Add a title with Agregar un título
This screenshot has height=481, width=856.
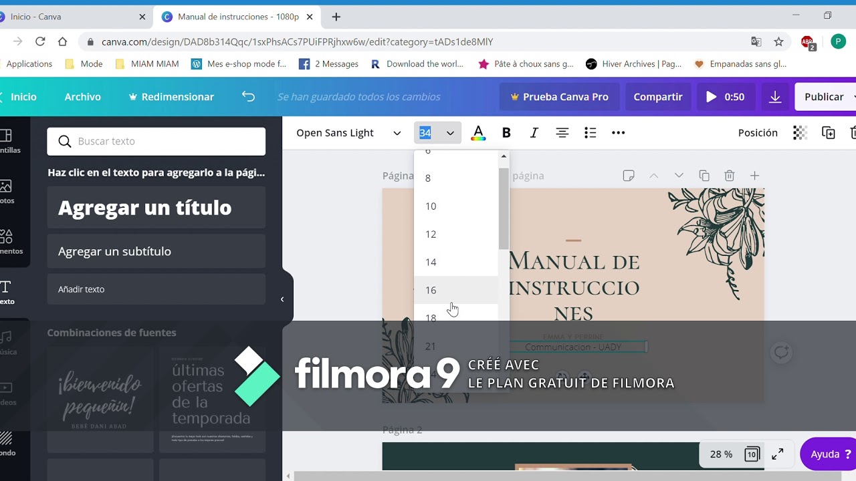tap(156, 208)
